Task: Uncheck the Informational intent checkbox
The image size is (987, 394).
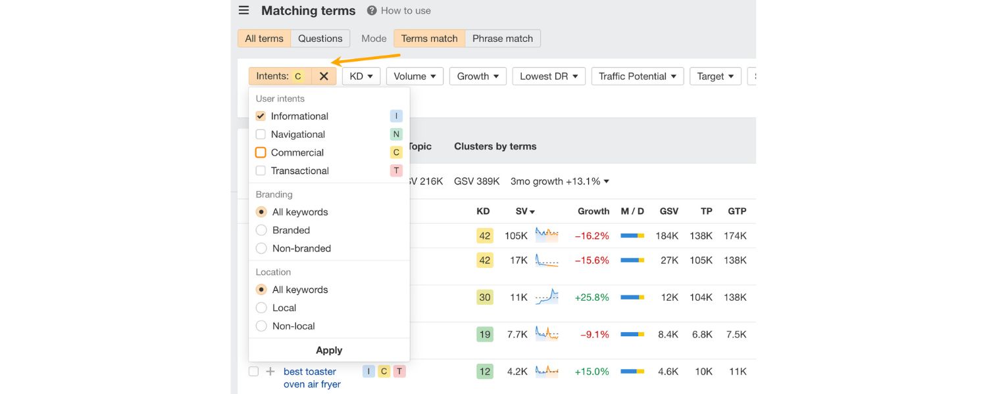Action: tap(261, 116)
